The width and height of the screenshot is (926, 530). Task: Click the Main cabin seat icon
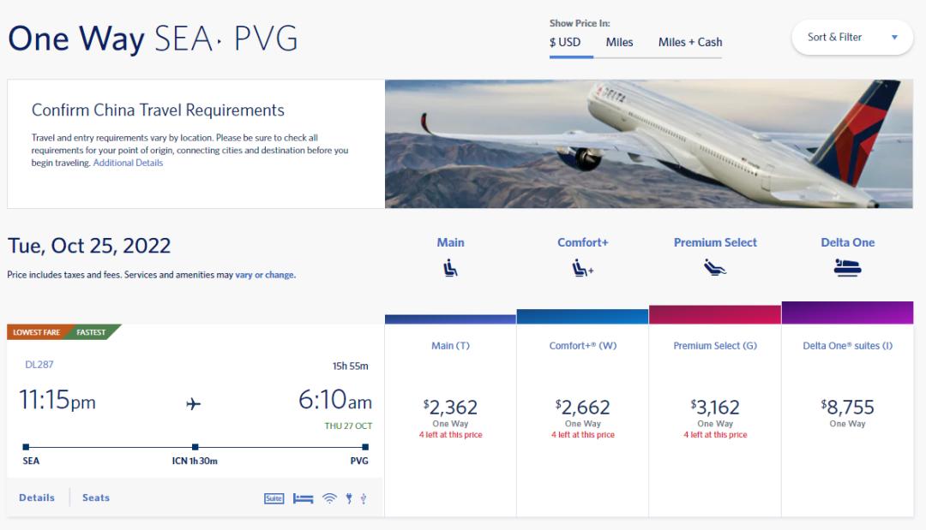click(x=450, y=268)
